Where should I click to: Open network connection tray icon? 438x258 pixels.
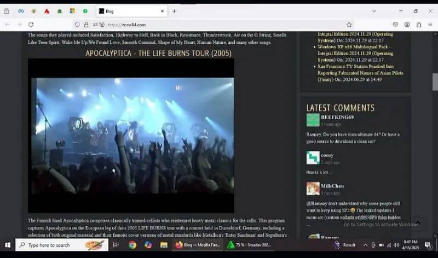tap(389, 245)
